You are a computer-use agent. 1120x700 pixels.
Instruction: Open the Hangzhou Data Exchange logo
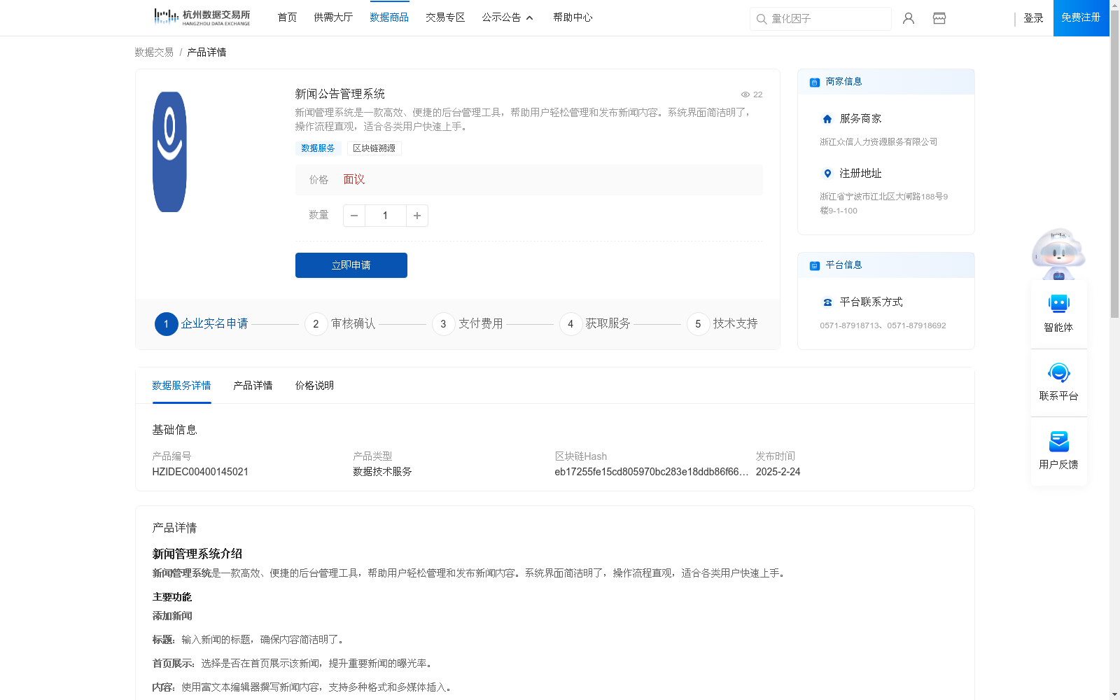[202, 17]
